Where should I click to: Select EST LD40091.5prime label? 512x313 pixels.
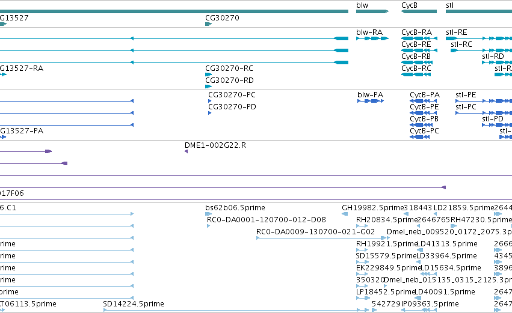pyautogui.click(x=445, y=292)
